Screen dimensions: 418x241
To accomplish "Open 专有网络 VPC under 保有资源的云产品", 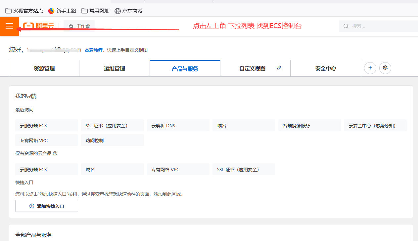I will point(178,169).
